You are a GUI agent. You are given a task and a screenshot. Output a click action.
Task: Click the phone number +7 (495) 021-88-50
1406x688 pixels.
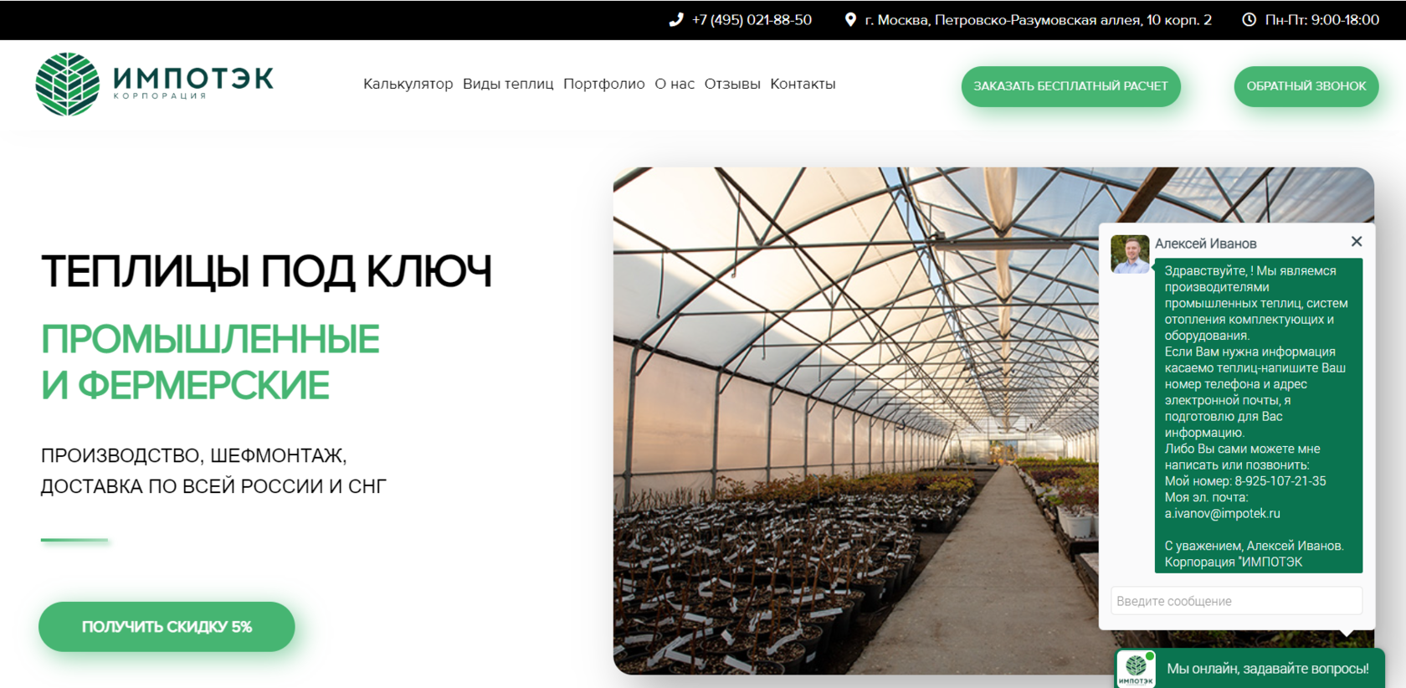tap(752, 19)
